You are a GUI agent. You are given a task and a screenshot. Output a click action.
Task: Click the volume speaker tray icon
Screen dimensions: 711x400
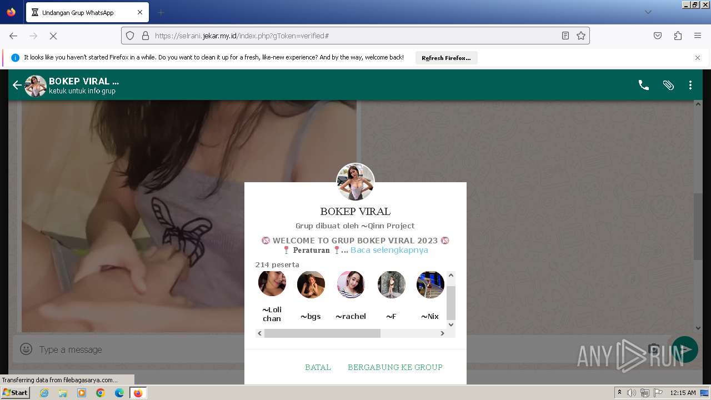[632, 393]
